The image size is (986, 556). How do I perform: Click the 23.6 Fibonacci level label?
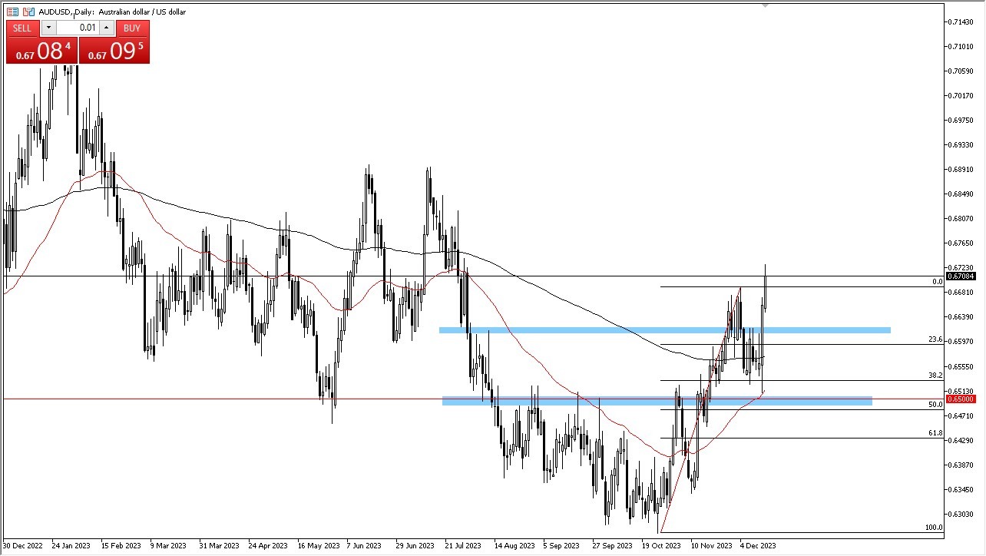tap(934, 339)
